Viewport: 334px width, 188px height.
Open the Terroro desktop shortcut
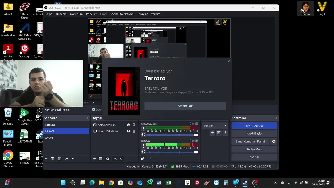[x=306, y=9]
